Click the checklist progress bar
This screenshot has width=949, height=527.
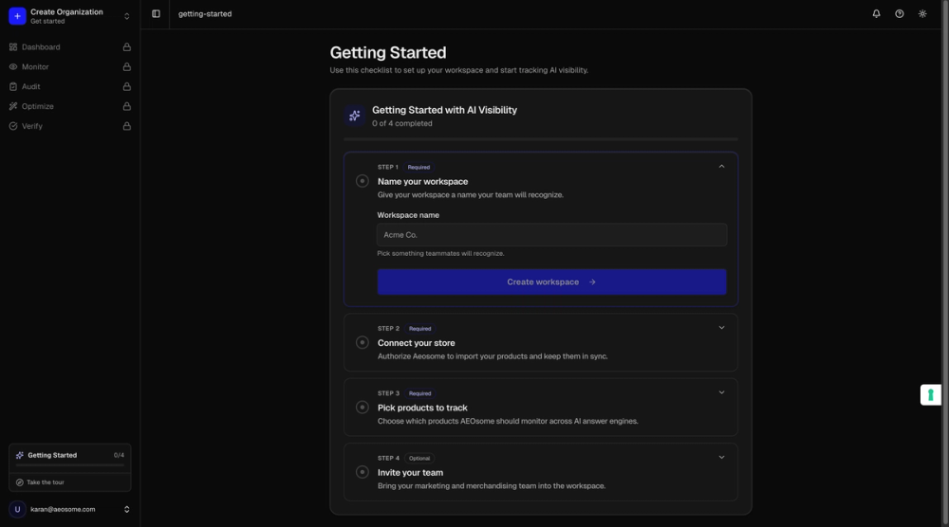click(541, 139)
